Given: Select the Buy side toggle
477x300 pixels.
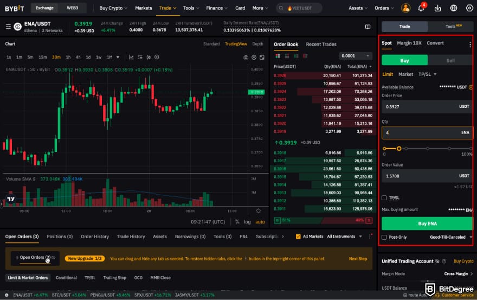Looking at the screenshot, I should (x=404, y=61).
